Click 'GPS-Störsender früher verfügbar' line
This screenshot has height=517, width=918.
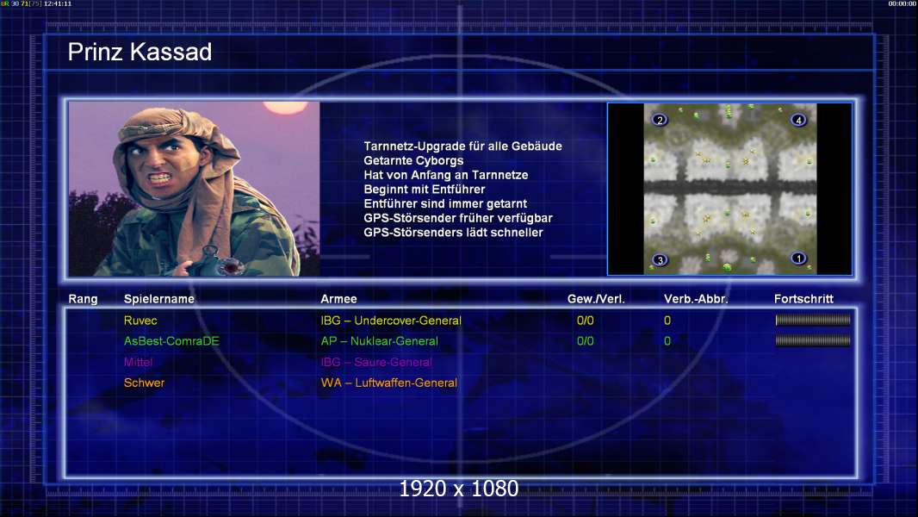tap(458, 218)
